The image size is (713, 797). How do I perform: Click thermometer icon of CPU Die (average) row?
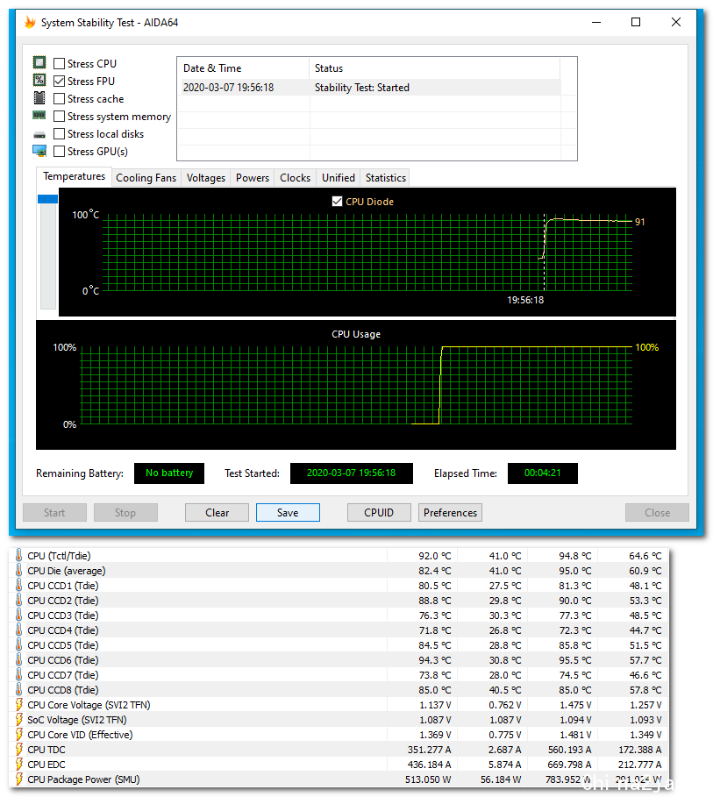click(18, 570)
